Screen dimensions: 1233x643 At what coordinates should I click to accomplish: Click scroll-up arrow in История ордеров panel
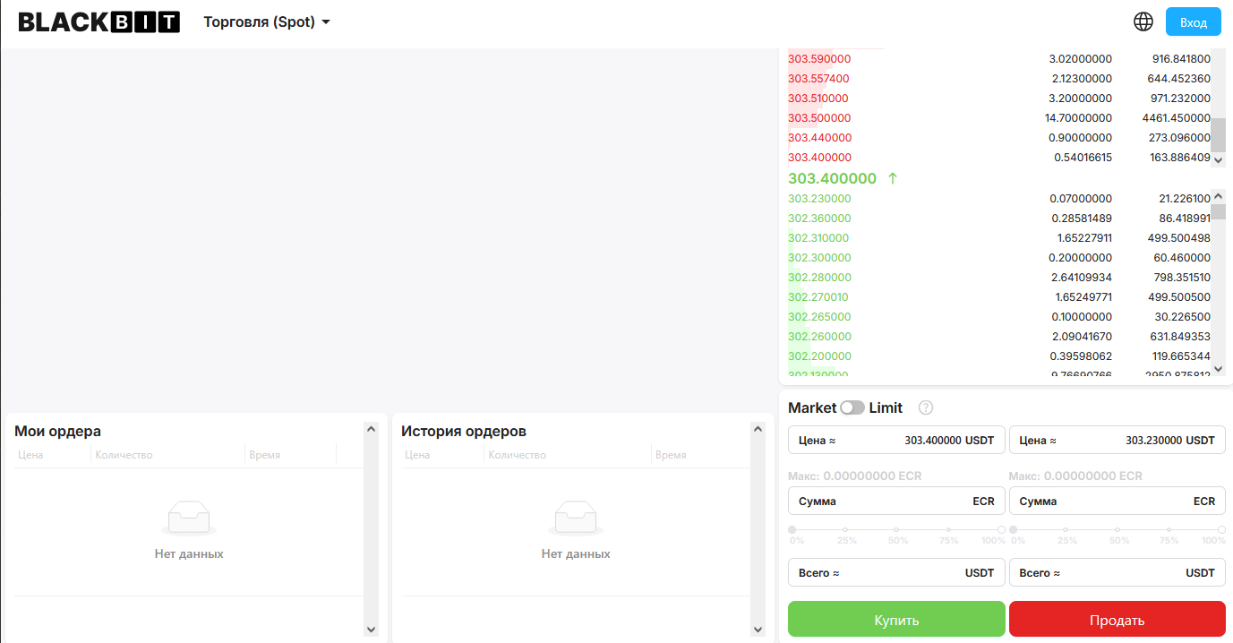758,430
